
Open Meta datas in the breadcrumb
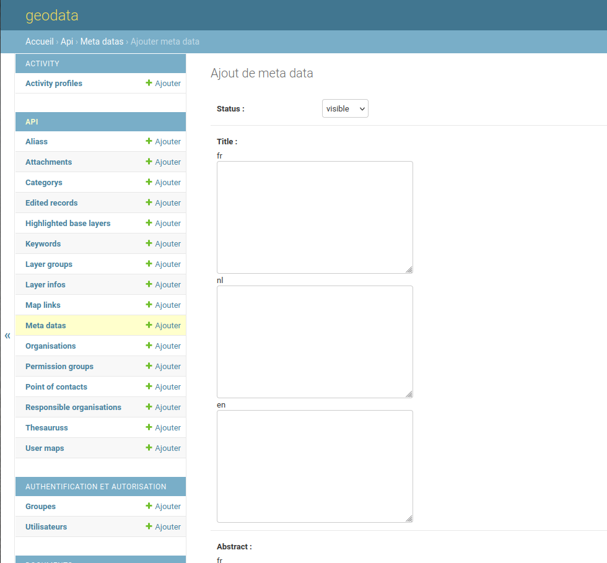point(102,41)
